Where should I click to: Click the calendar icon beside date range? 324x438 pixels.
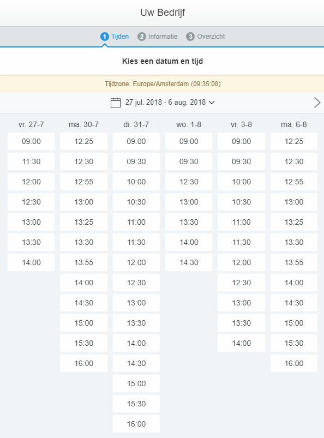pyautogui.click(x=115, y=103)
